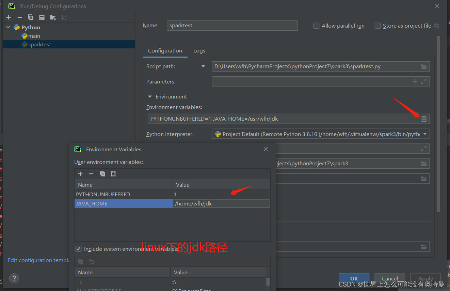Open the Script path type dropdown arrow
The height and width of the screenshot is (291, 450).
(203, 66)
